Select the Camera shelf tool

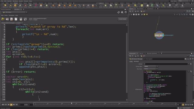[101, 6]
